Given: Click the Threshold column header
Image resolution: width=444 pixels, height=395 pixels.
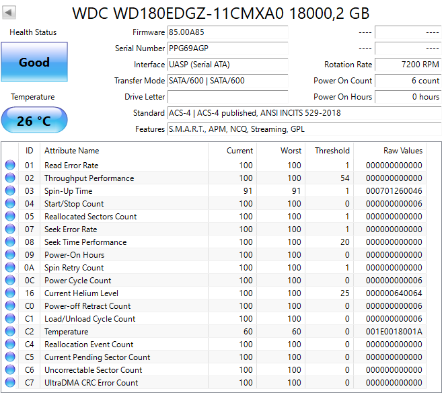Looking at the screenshot, I should [330, 151].
